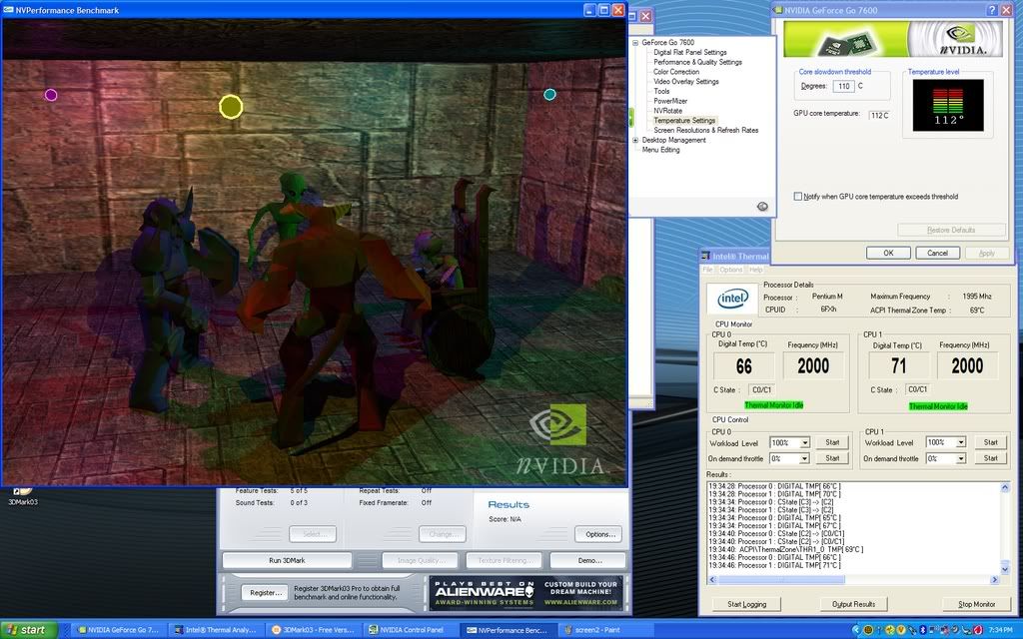1023x639 pixels.
Task: Click the Start Logging button
Action: 746,604
